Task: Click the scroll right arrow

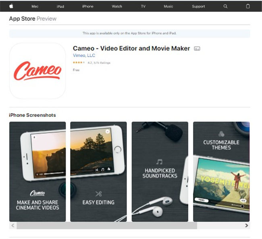Action: pyautogui.click(x=246, y=225)
